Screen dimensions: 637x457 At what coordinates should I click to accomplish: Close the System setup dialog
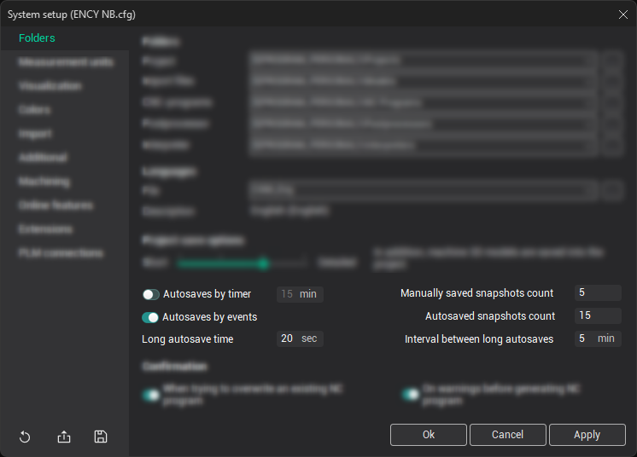point(622,14)
